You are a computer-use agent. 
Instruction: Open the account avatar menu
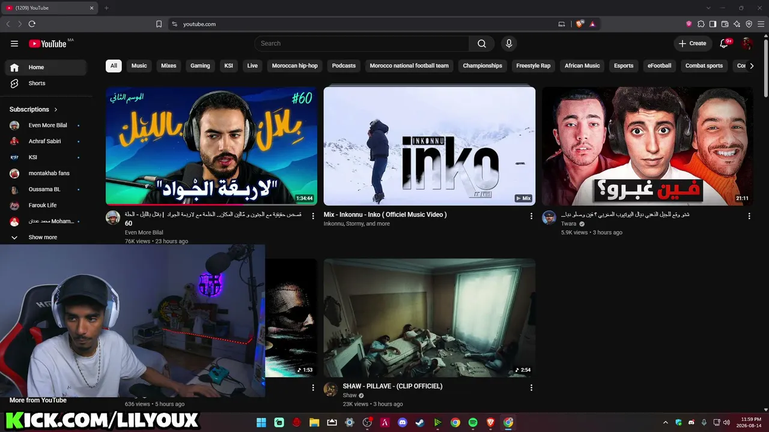tap(747, 43)
